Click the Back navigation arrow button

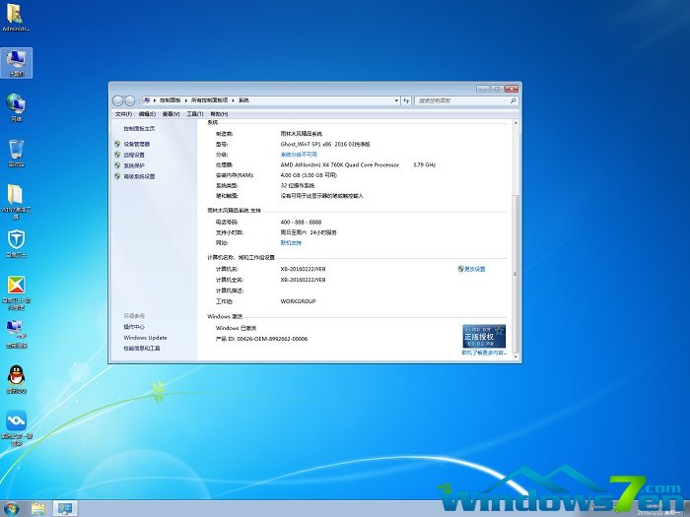pos(118,100)
